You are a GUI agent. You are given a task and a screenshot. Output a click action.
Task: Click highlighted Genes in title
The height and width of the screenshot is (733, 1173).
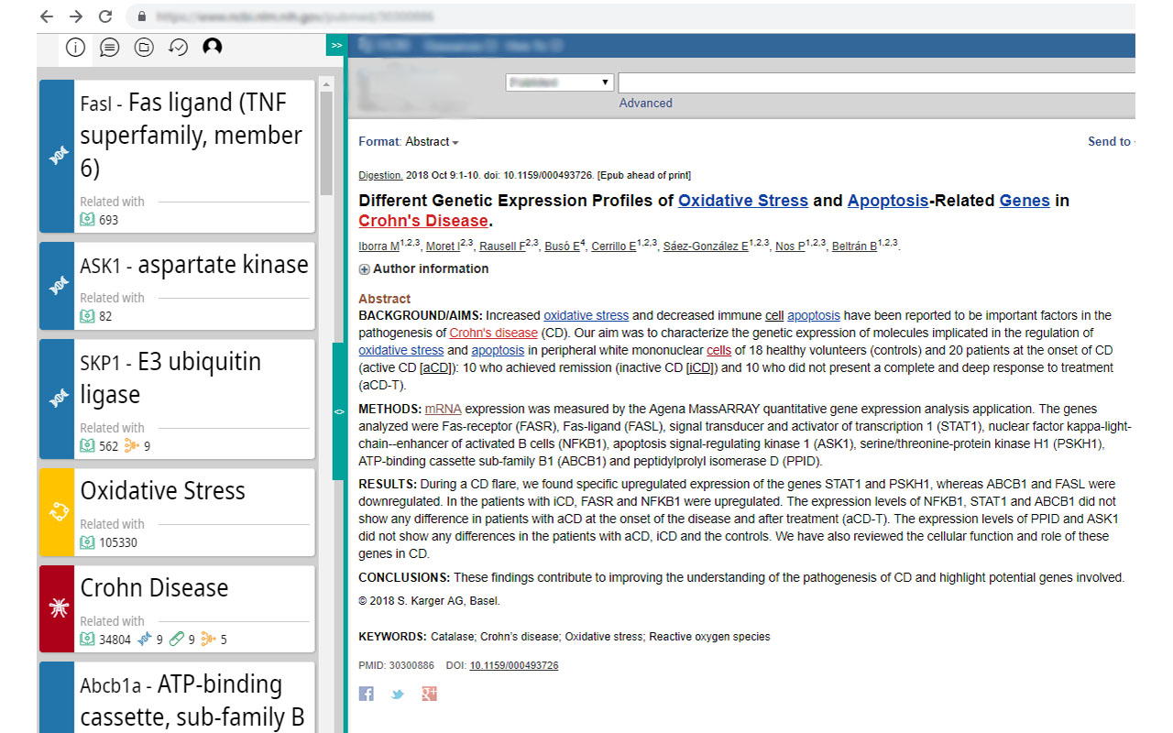pyautogui.click(x=1025, y=201)
